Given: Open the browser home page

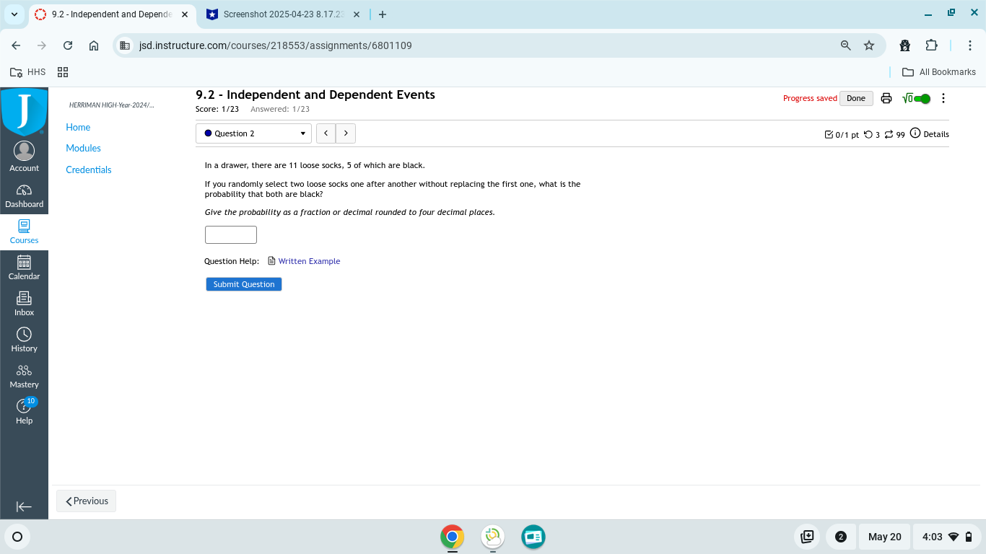Looking at the screenshot, I should pos(94,45).
